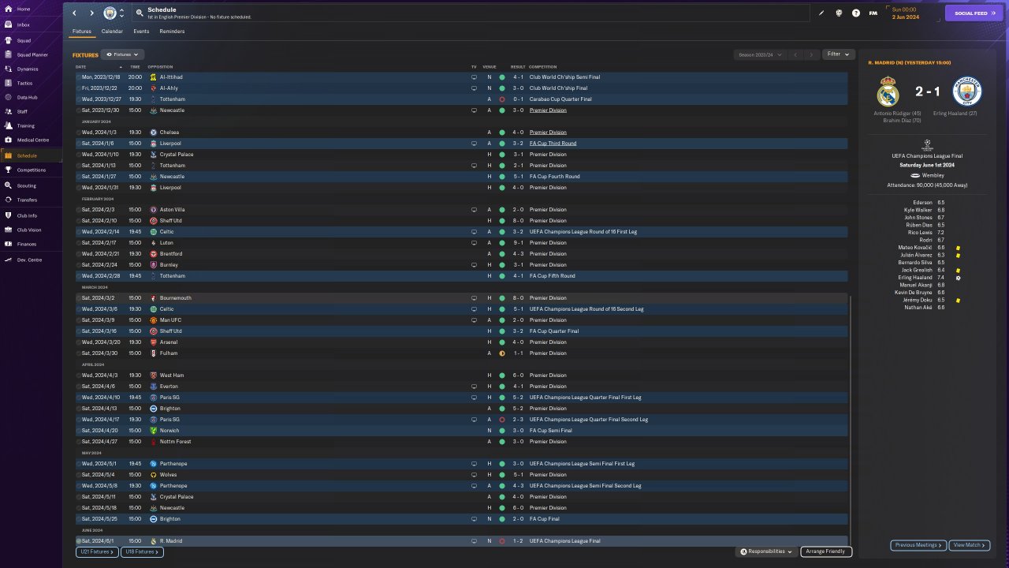Click the U21 Fixtures button
Viewport: 1009px width, 568px height.
(97, 552)
